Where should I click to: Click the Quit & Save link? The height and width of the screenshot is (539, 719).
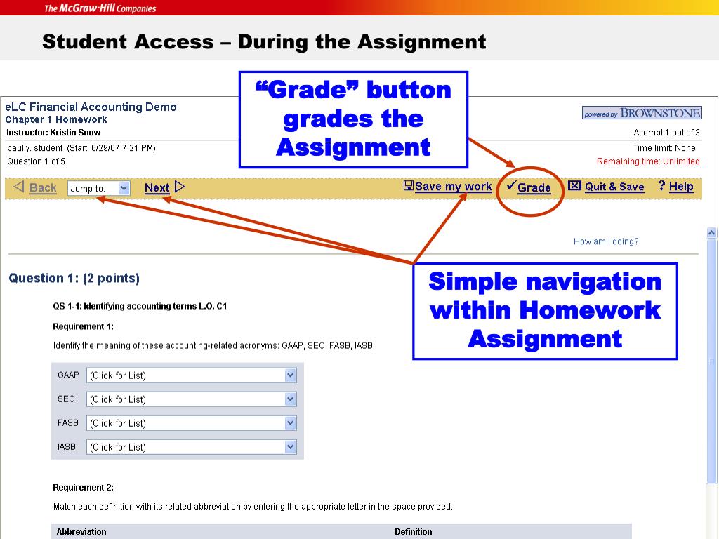tap(614, 187)
